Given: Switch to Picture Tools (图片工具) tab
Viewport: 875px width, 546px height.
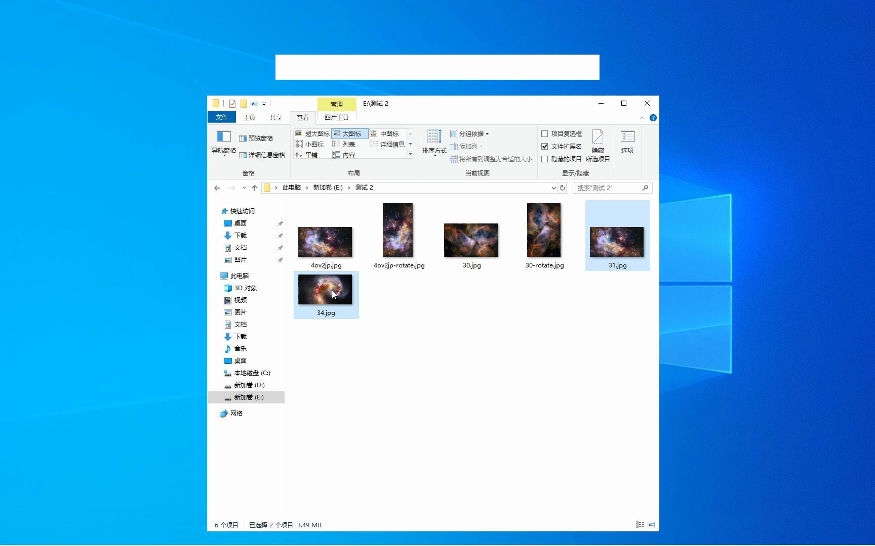Looking at the screenshot, I should point(337,117).
